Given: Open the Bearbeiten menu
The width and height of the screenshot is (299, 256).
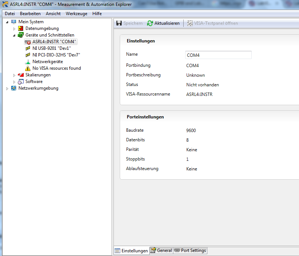Looking at the screenshot, I should click(30, 14).
